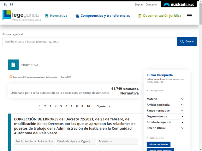Click upper Desplegar todos toggle
202x151 pixels.
(155, 91)
